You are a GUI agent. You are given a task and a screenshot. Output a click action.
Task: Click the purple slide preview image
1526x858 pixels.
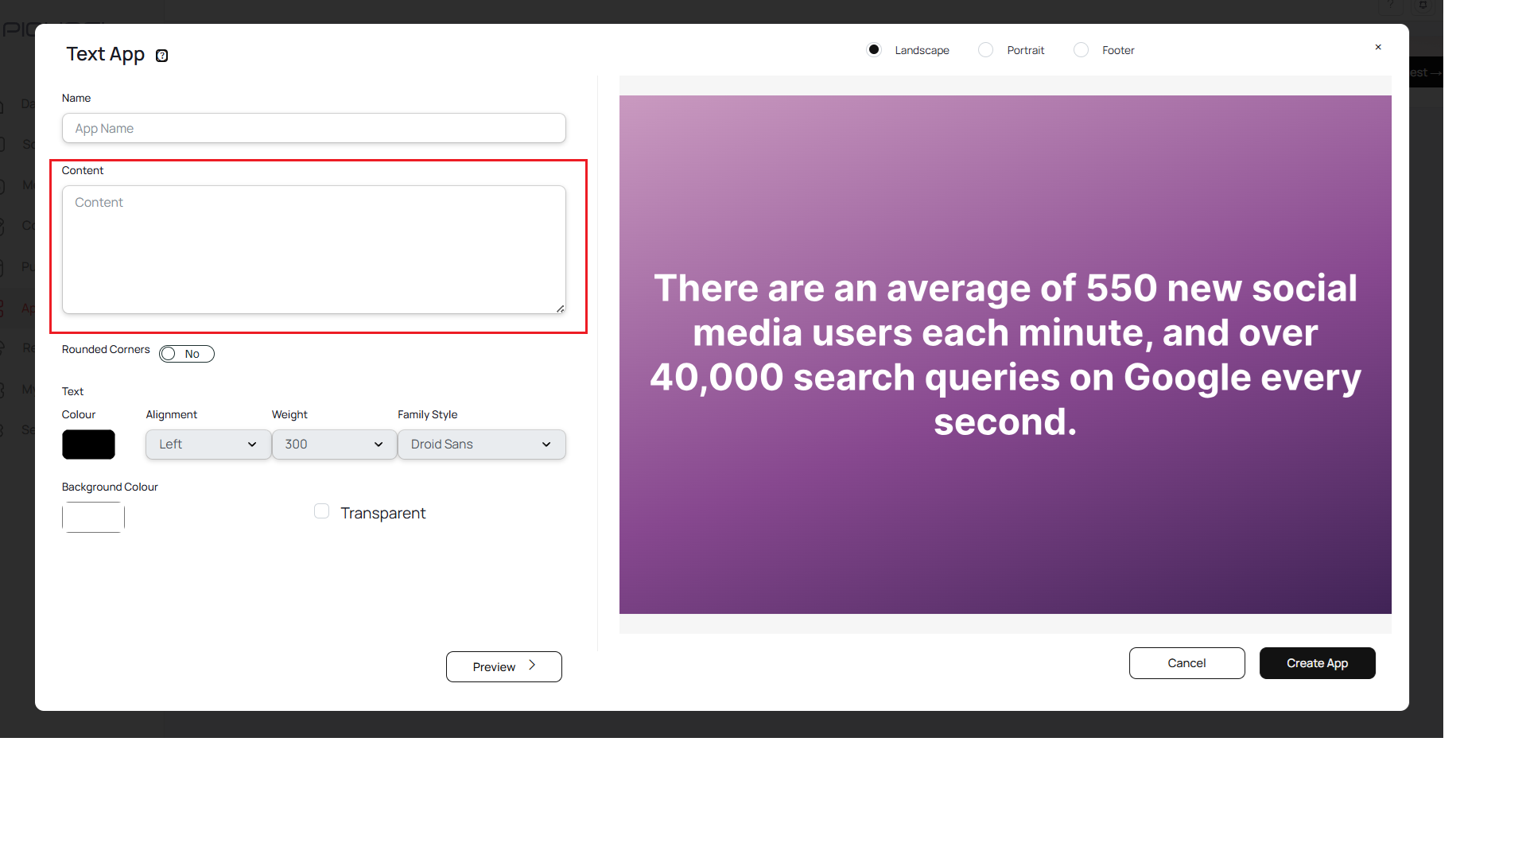pos(1005,355)
